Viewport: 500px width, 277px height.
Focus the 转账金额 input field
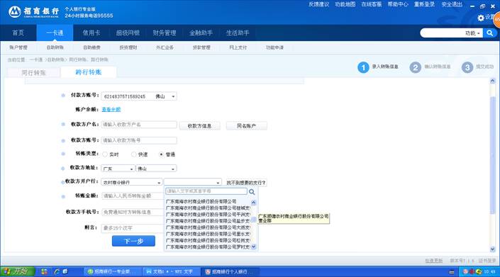(133, 196)
